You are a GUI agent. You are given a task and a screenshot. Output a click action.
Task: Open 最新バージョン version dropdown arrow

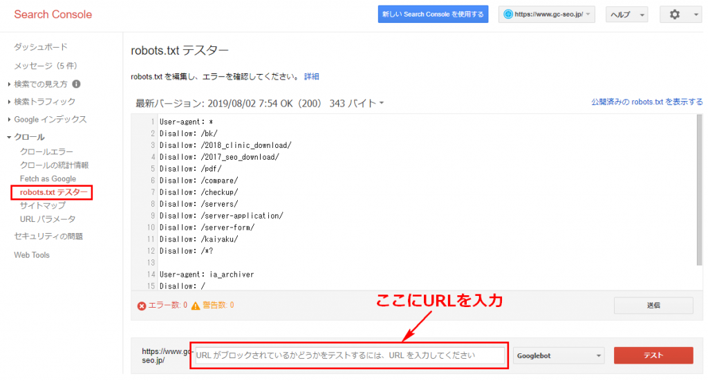click(x=382, y=104)
